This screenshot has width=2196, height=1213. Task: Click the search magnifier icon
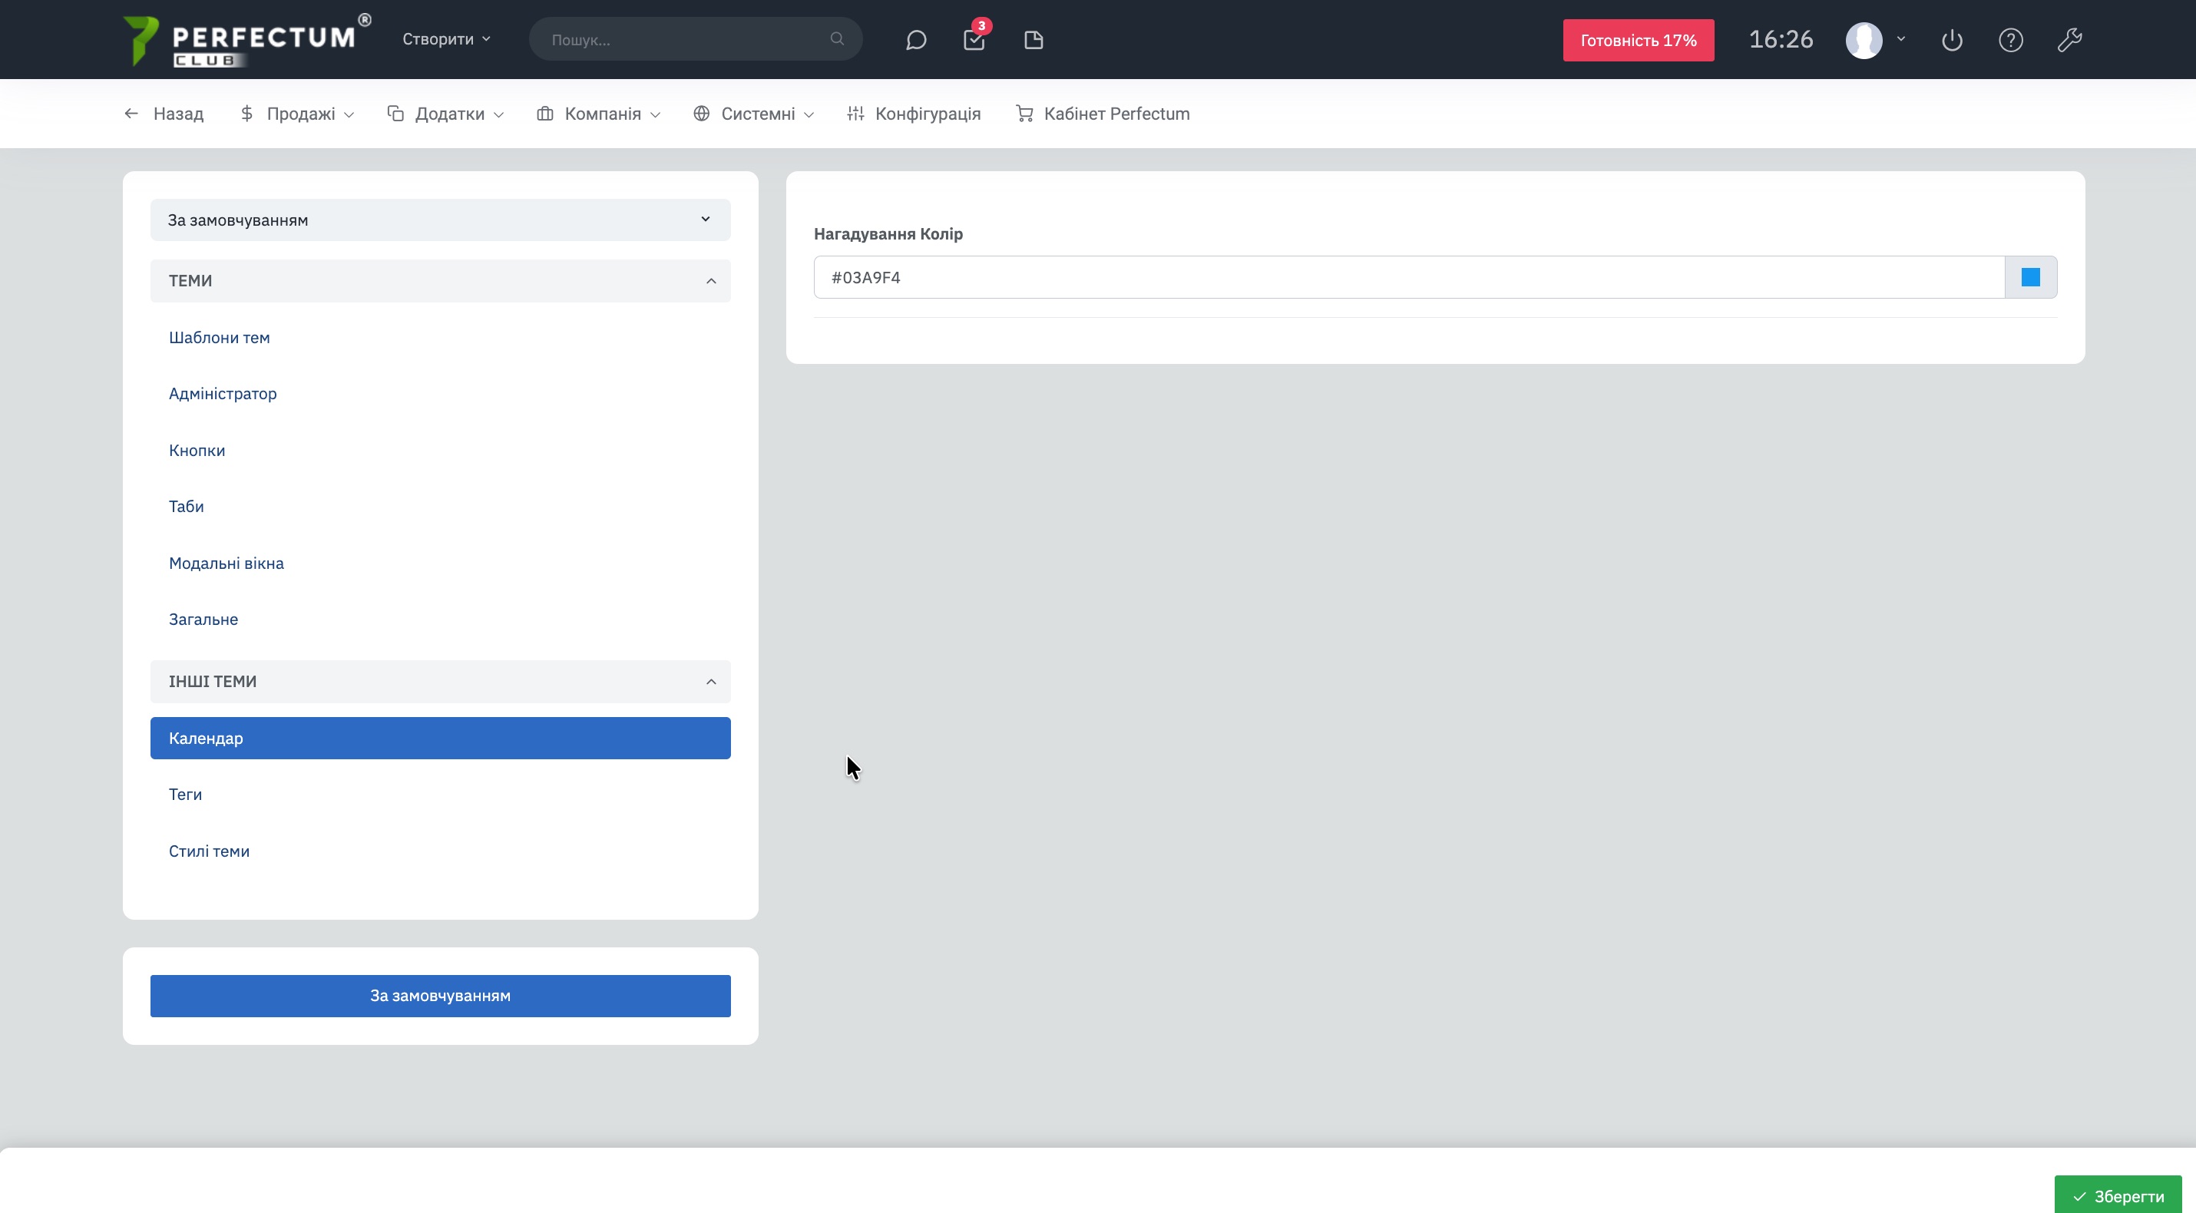[836, 39]
